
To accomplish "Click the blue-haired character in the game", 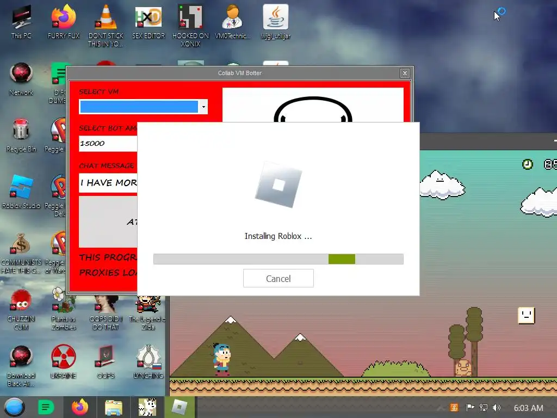I will pyautogui.click(x=222, y=359).
